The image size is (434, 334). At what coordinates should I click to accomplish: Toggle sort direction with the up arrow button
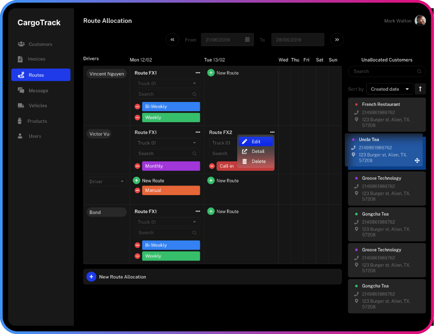[420, 89]
